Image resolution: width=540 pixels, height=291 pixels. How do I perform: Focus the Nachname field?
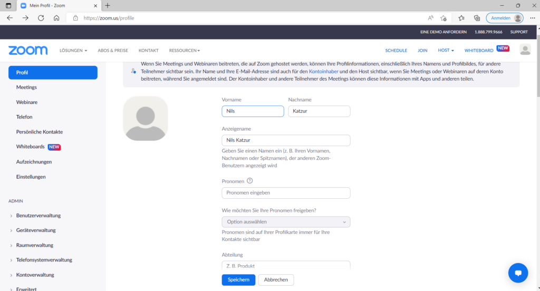tap(319, 111)
